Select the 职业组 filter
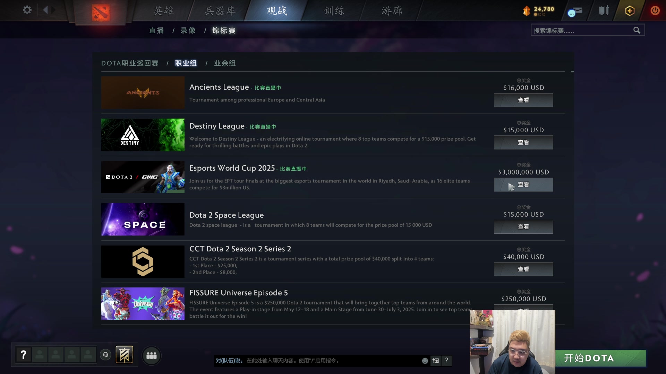The image size is (666, 374). pos(186,63)
